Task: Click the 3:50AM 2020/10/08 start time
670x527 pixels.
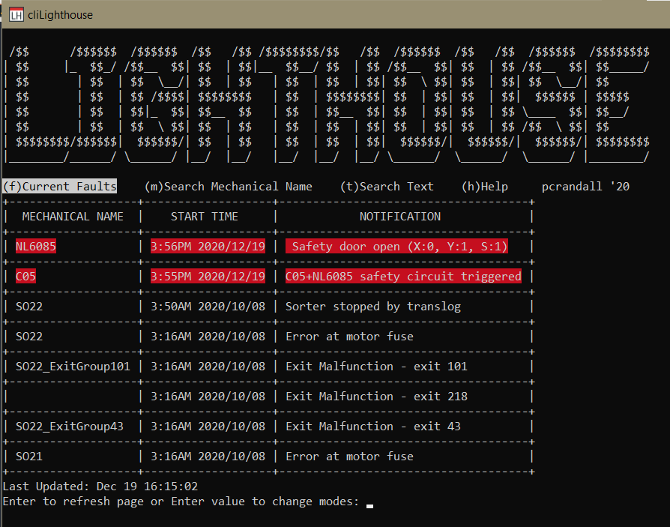Action: [x=208, y=307]
